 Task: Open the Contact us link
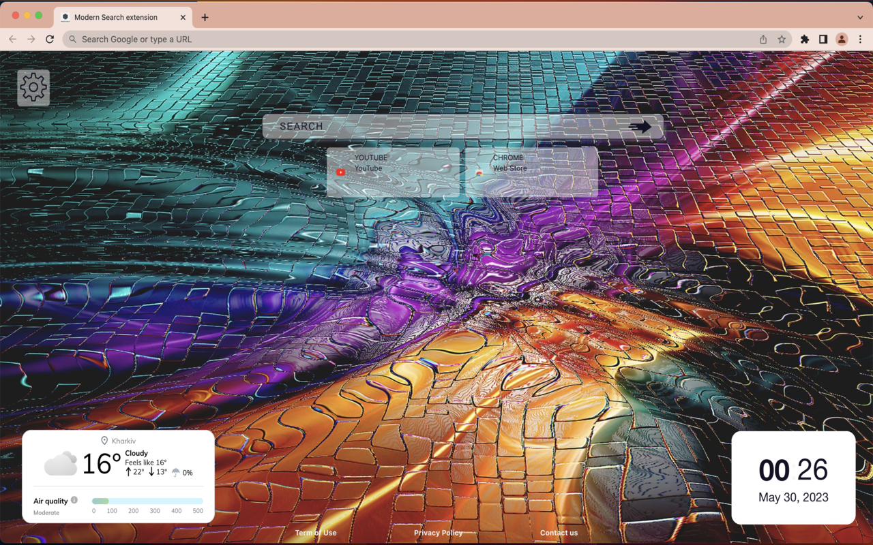coord(559,533)
